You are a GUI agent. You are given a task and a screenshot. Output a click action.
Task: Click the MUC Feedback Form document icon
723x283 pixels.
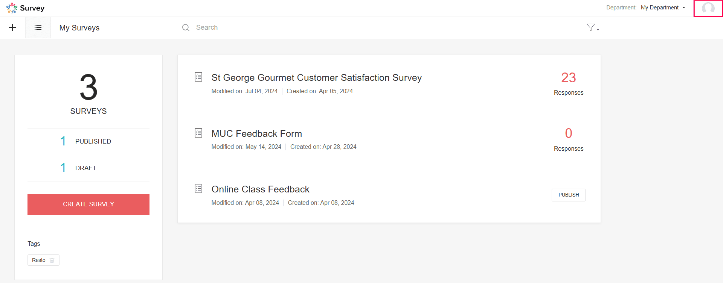(198, 133)
